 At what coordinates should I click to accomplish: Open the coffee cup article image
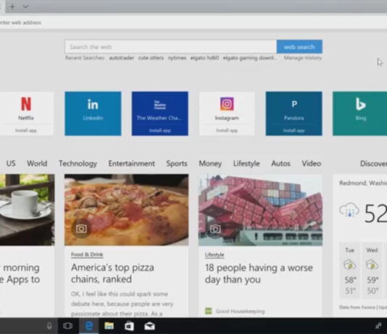[x=27, y=210]
